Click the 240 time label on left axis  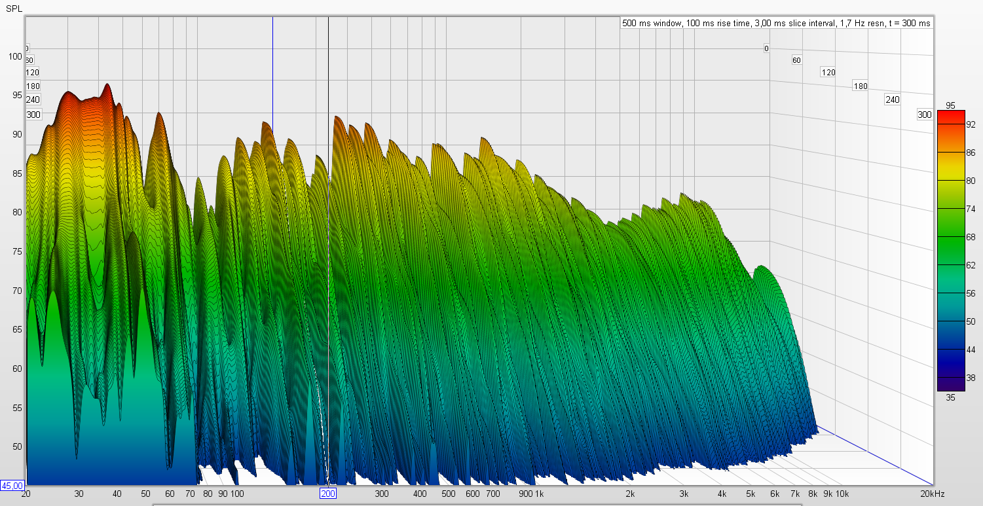(33, 99)
